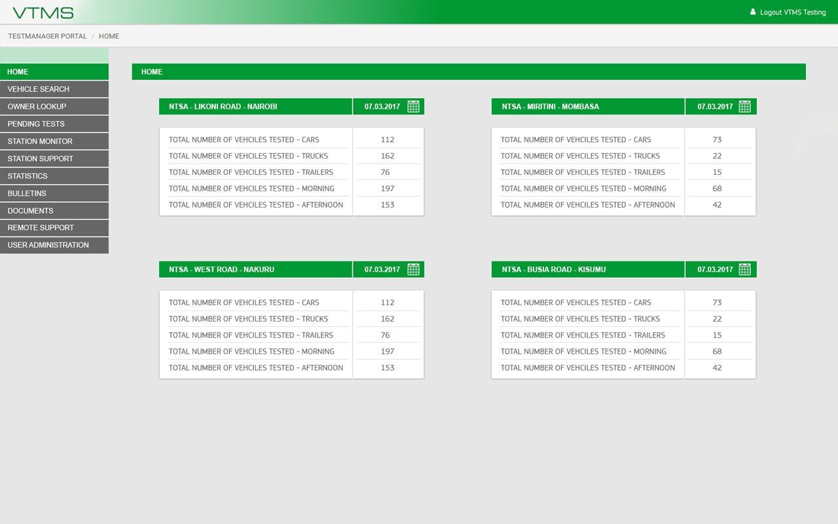Open Station Support page
Screen dimensions: 838x524
tap(54, 159)
